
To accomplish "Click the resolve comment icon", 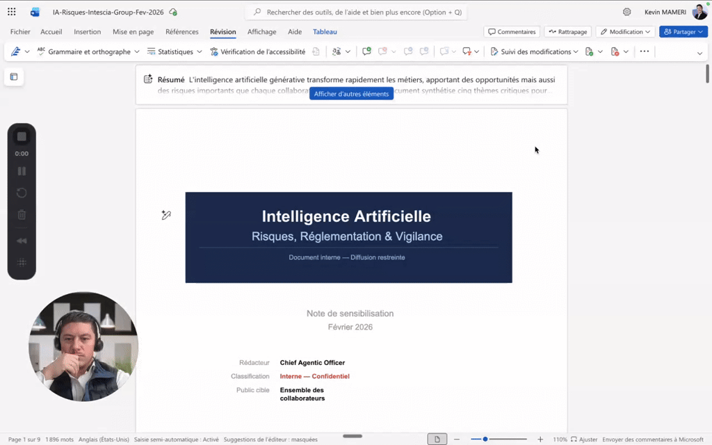I will click(x=444, y=51).
